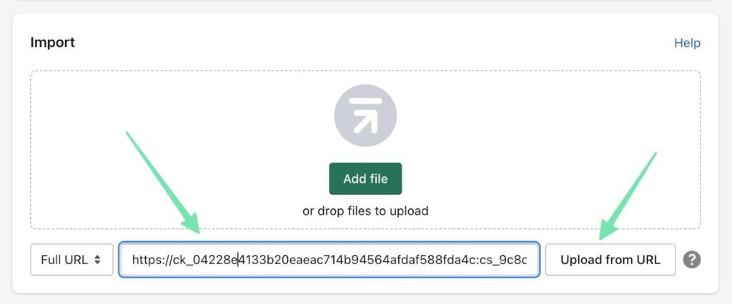Focus the URL input field
The width and height of the screenshot is (732, 304).
329,260
